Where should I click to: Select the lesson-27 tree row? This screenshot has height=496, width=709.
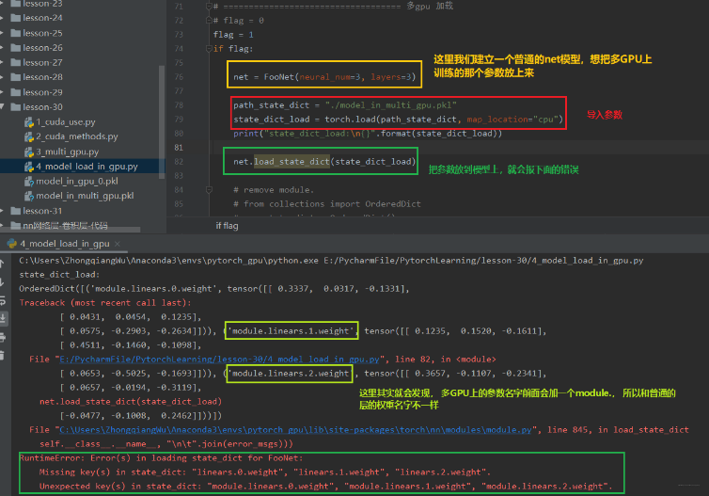click(x=82, y=62)
